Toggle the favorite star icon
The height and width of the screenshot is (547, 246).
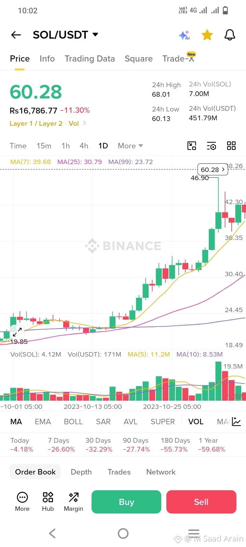pos(207,35)
